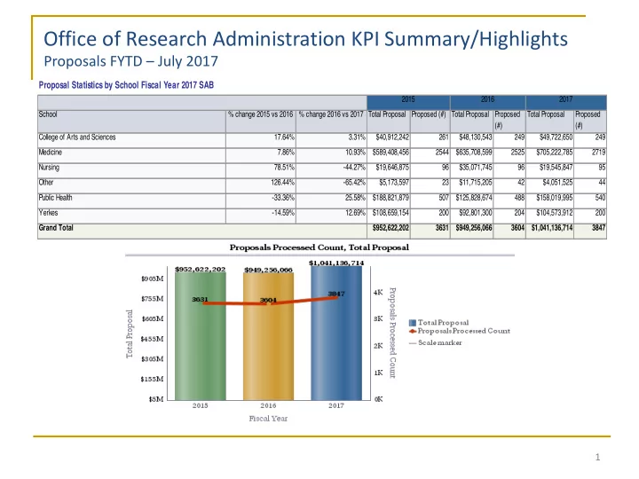The height and width of the screenshot is (479, 639).
Task: Click the 'Proposals Processed Count' right y-axis title
Action: (392, 333)
